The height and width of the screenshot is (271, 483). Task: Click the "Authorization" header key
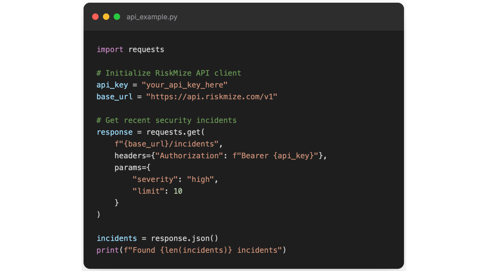point(189,156)
